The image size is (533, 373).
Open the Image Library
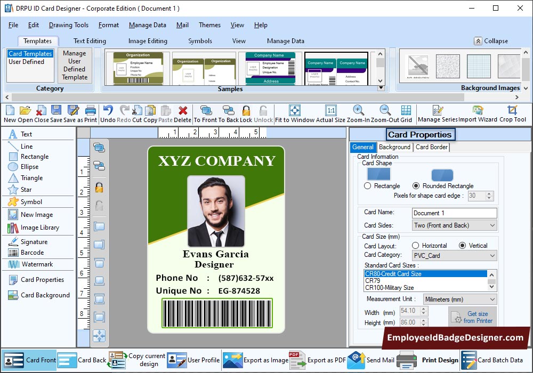coord(34,228)
